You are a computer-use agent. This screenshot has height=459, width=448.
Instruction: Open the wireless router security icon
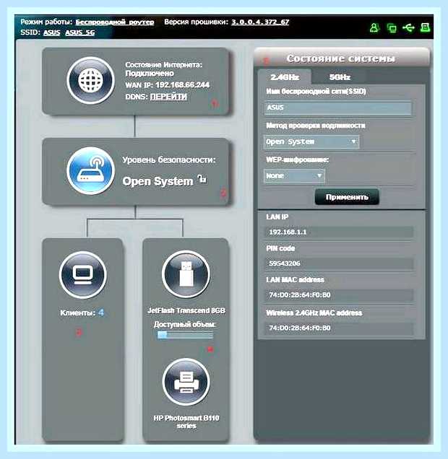click(x=90, y=170)
